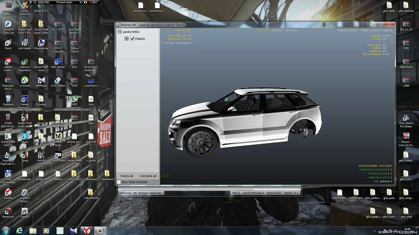This screenshot has height=235, width=419.
Task: Click the Bandicam REC record button
Action: 93,2
